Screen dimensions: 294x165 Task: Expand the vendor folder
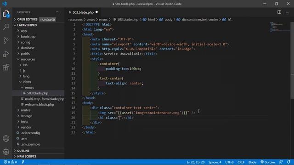tap(26, 127)
